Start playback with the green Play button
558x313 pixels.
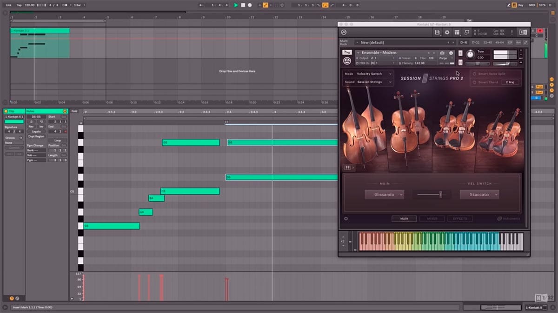pos(236,5)
